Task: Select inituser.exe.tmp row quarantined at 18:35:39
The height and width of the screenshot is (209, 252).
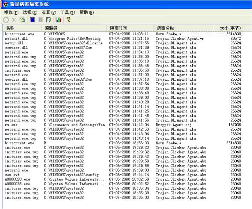Action: tap(123, 193)
